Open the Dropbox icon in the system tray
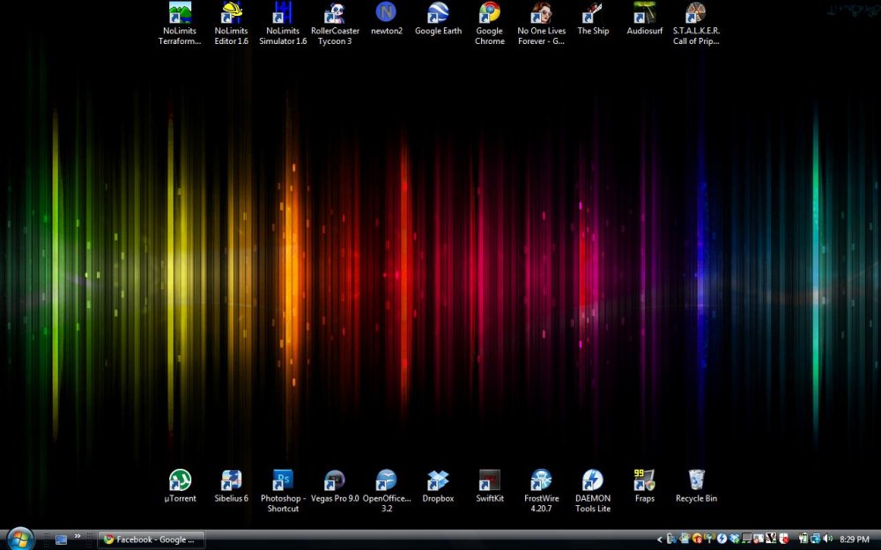The width and height of the screenshot is (881, 550). (734, 538)
